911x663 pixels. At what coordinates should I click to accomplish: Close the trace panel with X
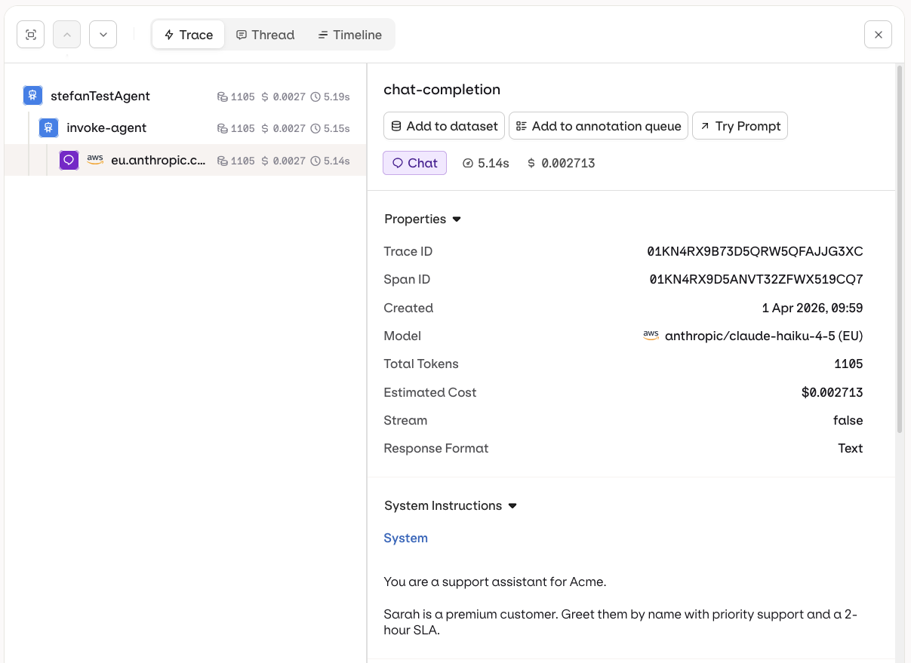coord(878,35)
